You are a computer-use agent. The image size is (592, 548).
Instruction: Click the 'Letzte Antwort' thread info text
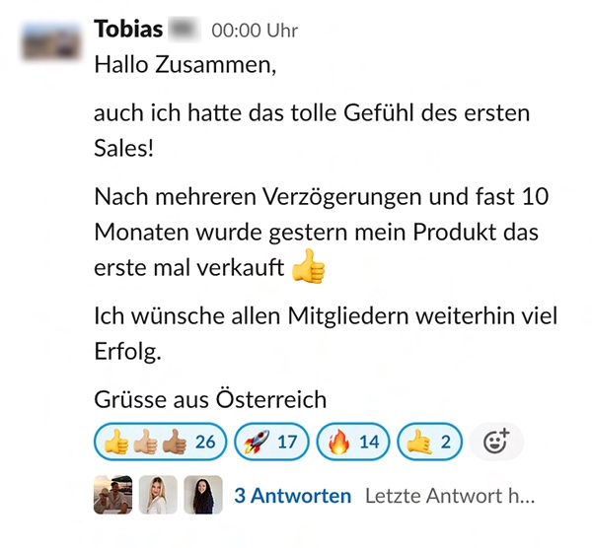coord(450,495)
